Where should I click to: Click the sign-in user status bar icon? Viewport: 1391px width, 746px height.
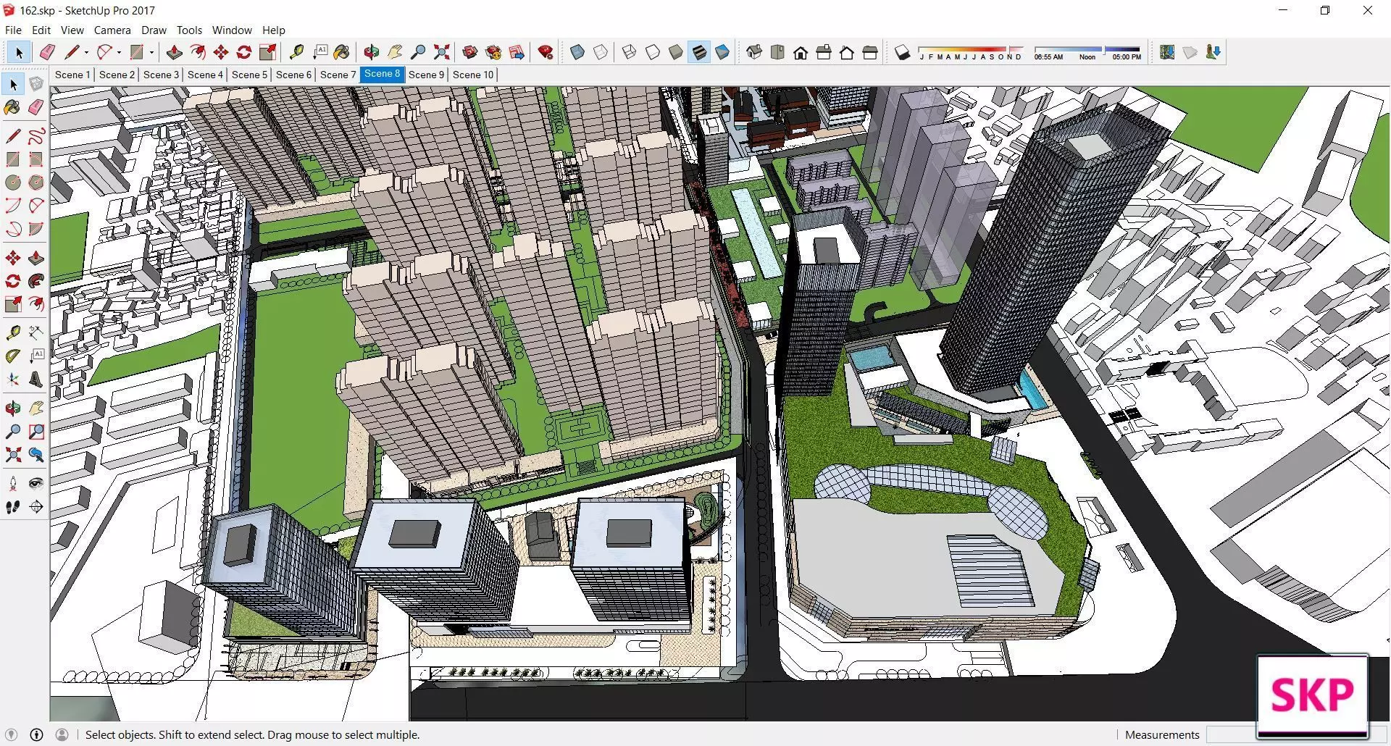(x=62, y=734)
